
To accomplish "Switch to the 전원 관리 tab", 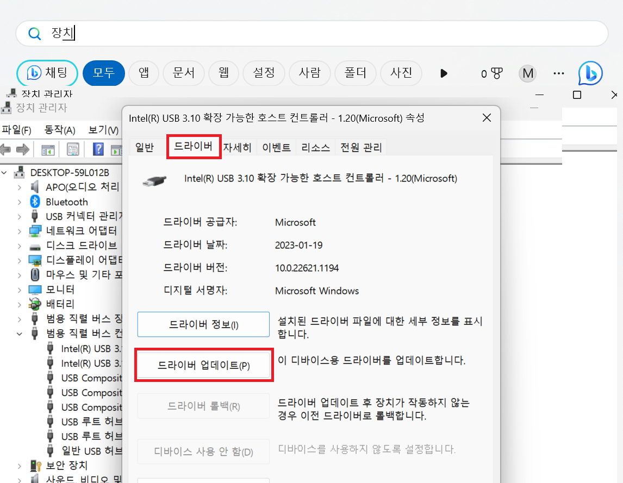I will 361,148.
